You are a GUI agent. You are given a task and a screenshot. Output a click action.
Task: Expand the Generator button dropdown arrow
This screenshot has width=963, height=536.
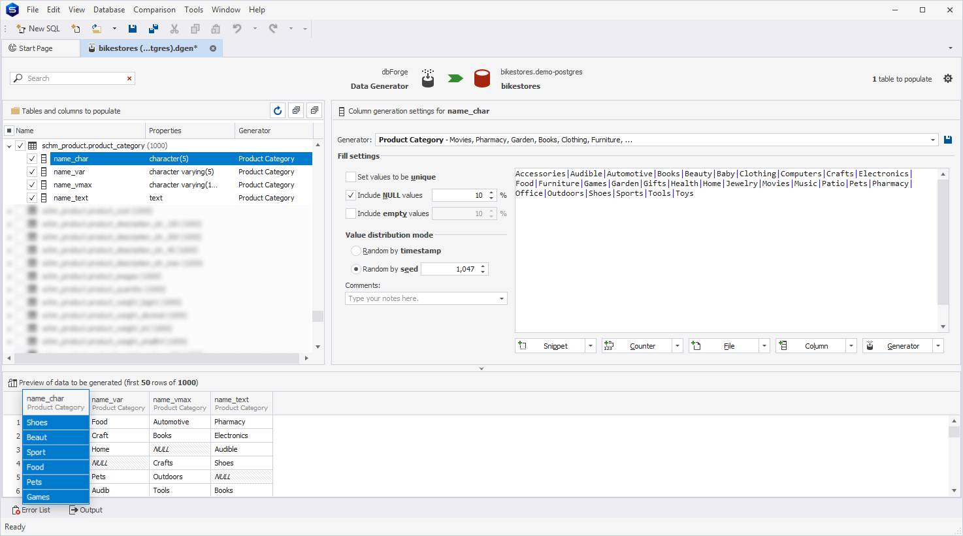(x=938, y=346)
